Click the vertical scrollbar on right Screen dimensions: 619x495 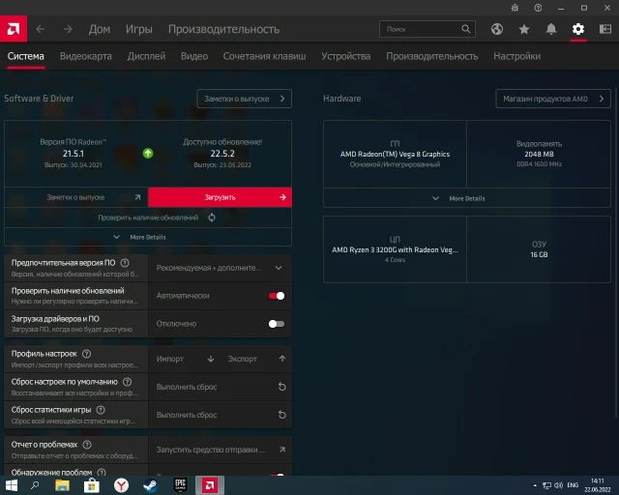[616, 252]
